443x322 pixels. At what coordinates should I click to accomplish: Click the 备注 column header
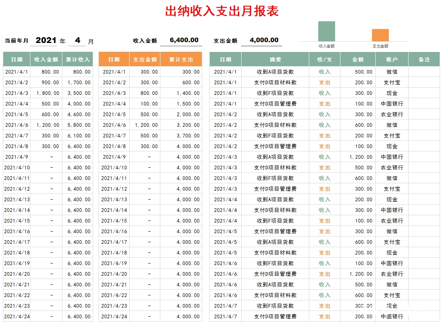(424, 59)
